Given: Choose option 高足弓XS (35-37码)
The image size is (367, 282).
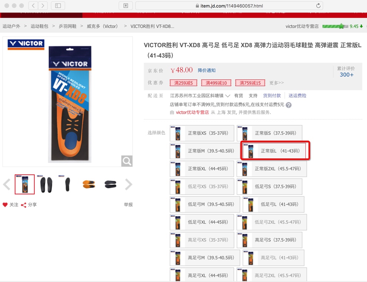Looking at the screenshot, I should pos(202,240).
